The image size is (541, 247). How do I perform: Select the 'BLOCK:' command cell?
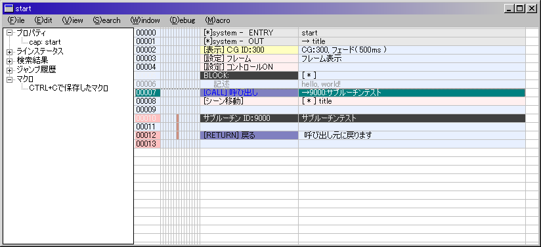[x=249, y=76]
